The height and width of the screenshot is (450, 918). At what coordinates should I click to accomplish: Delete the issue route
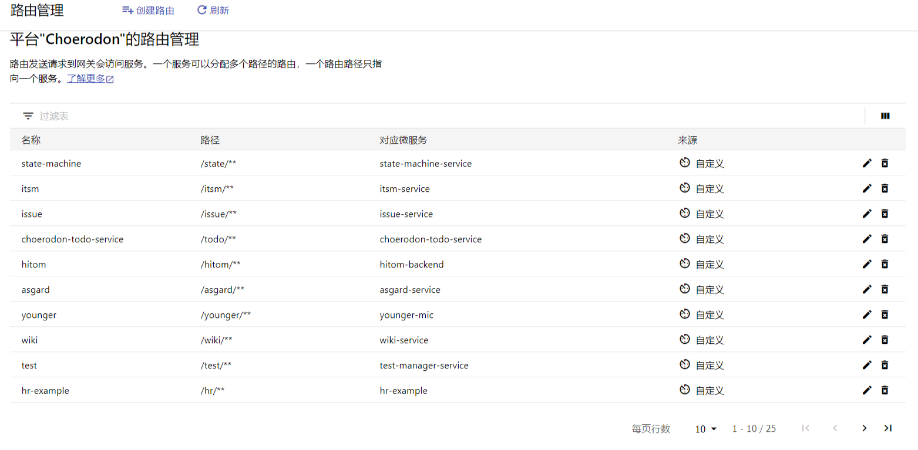[x=885, y=214]
